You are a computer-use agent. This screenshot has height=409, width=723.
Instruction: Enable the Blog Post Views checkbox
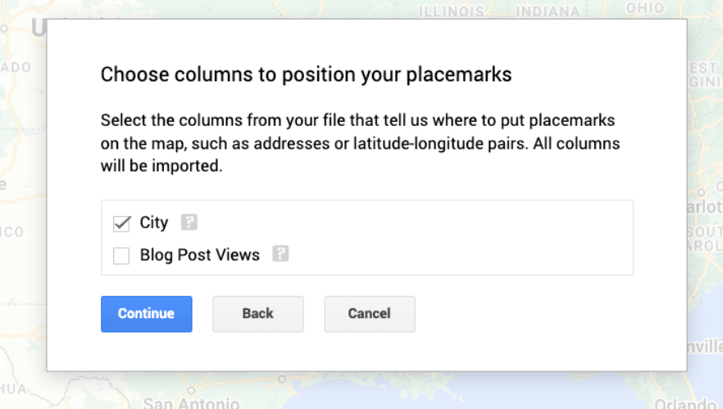click(121, 256)
